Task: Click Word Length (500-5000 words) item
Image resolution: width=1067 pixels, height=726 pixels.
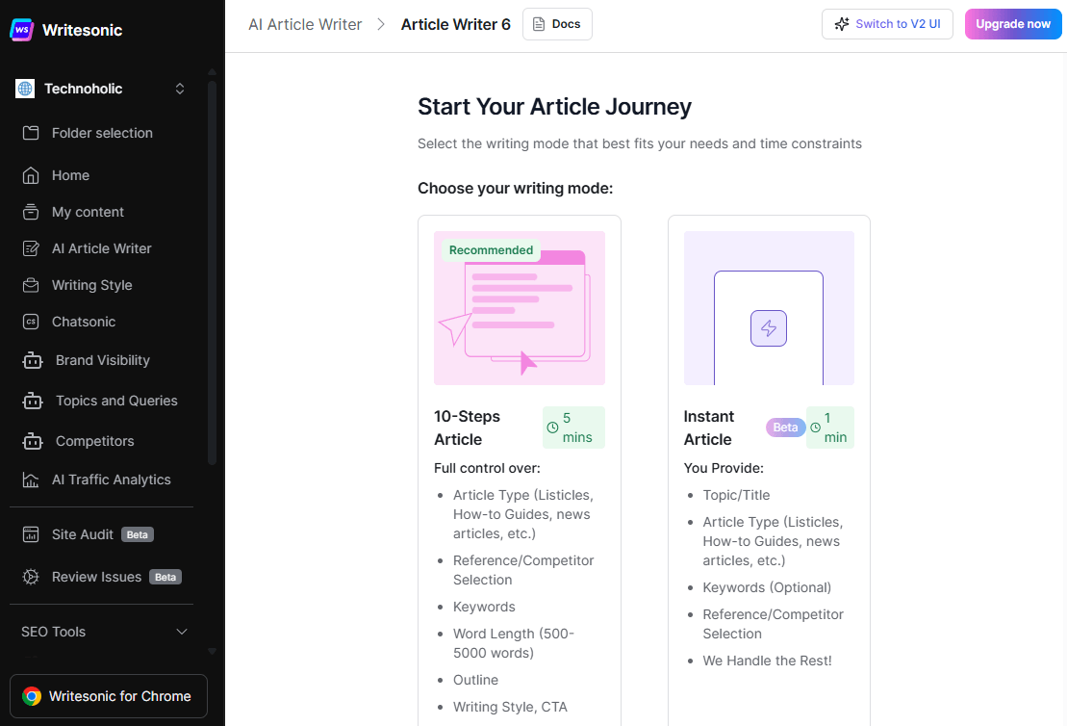Action: [x=514, y=643]
